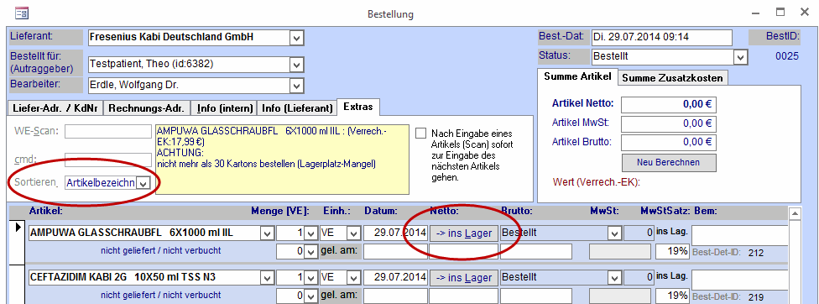Open the form icon in title bar

tap(22, 13)
